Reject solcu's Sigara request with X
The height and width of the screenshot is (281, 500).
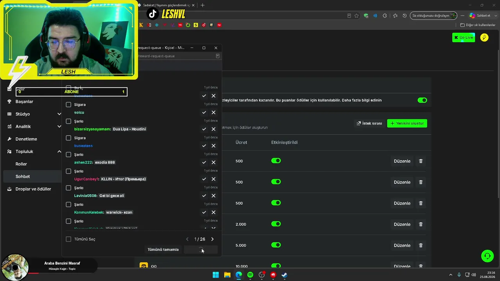[213, 112]
